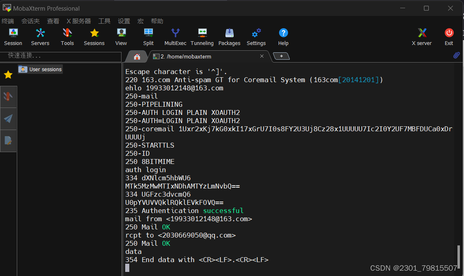Minimize the MobaXterm window
This screenshot has width=464, height=276.
pyautogui.click(x=403, y=8)
